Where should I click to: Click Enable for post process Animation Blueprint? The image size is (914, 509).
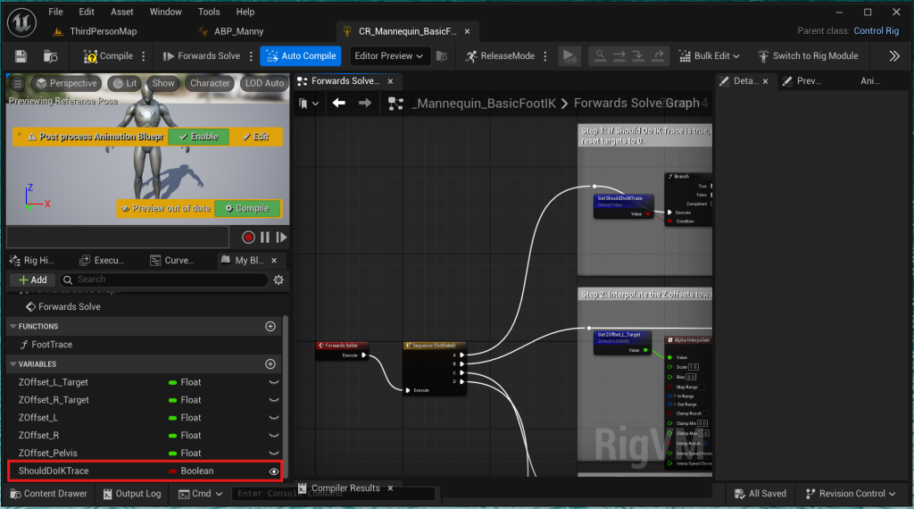tap(199, 137)
